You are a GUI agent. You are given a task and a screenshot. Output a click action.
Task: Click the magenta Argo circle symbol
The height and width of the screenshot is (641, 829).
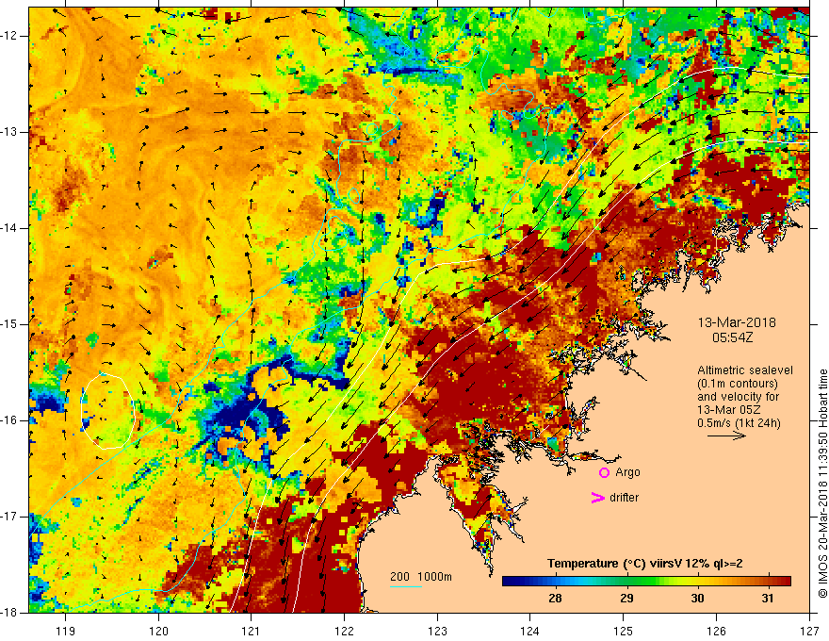pos(604,473)
